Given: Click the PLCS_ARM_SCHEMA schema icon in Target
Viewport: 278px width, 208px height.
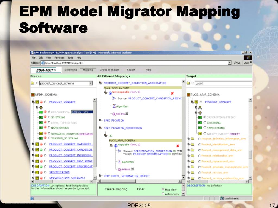Looking at the screenshot, I should coord(188,95).
